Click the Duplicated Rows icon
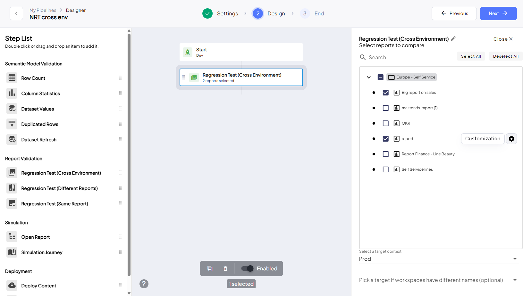 (x=12, y=124)
